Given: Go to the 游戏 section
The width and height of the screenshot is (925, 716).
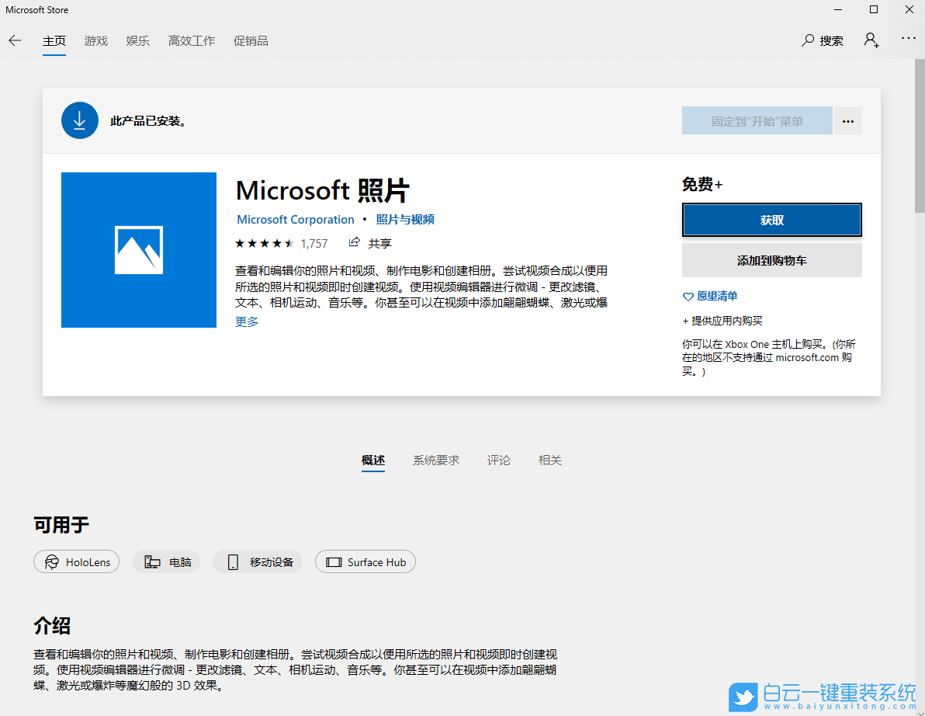Looking at the screenshot, I should click(x=95, y=41).
